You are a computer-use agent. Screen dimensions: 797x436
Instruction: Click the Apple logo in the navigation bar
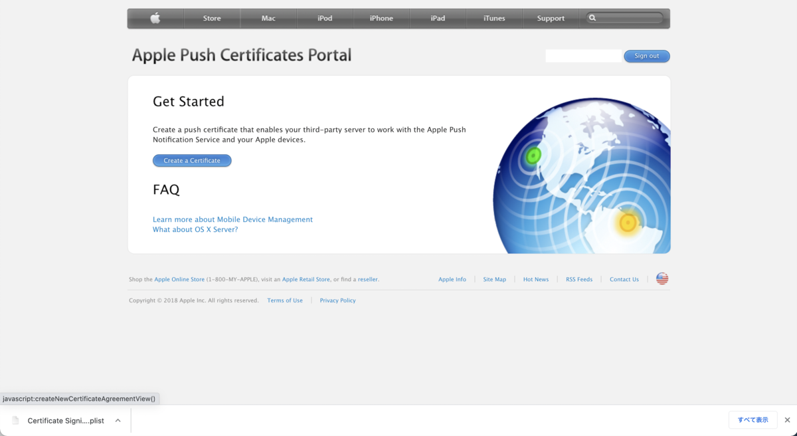coord(155,19)
